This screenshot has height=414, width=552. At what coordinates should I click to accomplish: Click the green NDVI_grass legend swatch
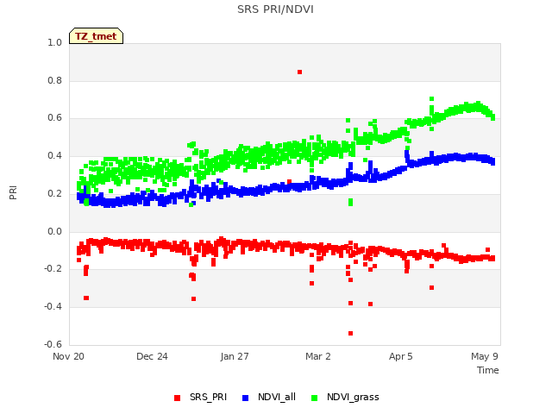tap(314, 398)
